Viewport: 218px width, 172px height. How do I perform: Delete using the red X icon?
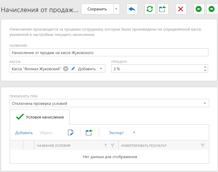coord(181,9)
